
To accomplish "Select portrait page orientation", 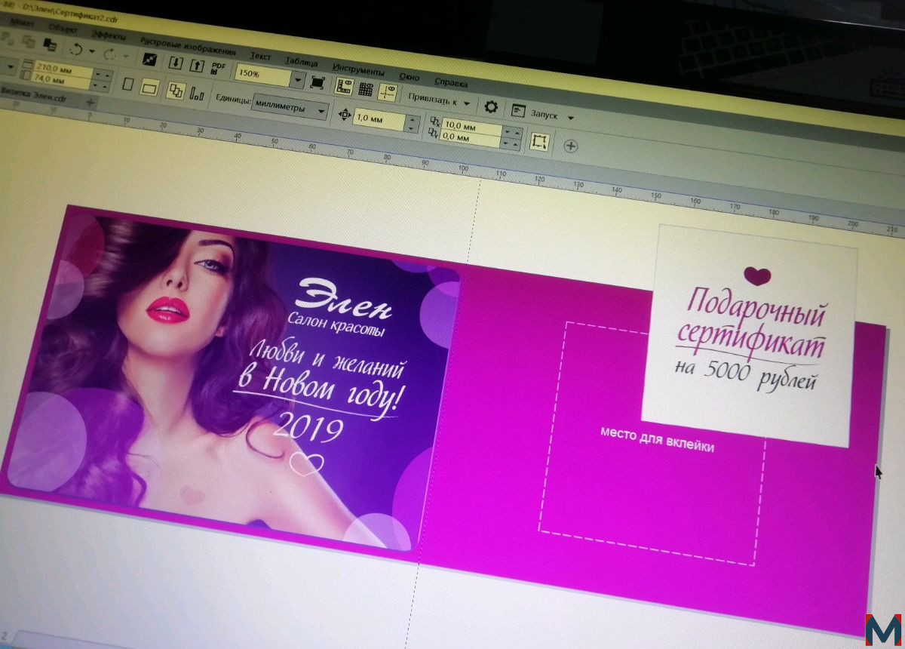I will coord(127,84).
